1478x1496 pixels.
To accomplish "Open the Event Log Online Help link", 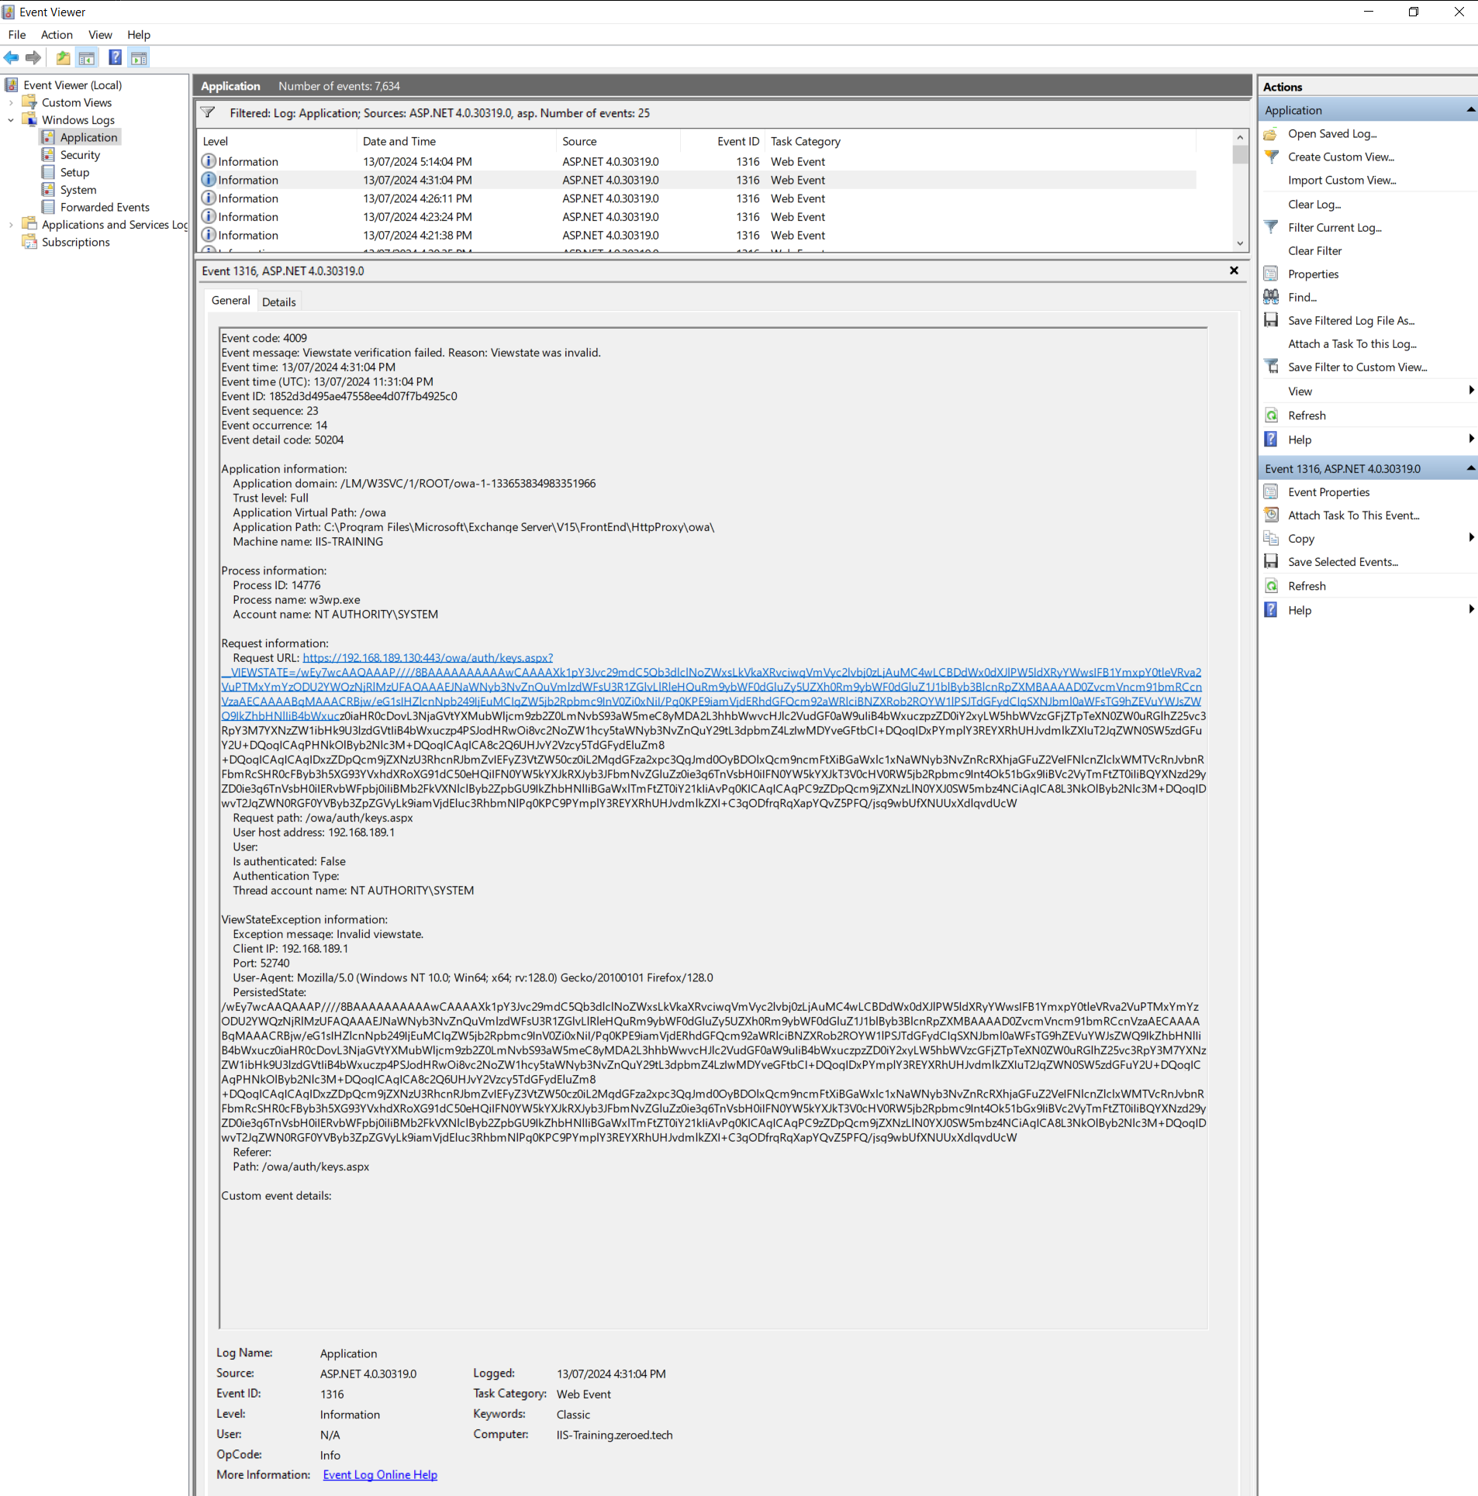I will point(380,1474).
